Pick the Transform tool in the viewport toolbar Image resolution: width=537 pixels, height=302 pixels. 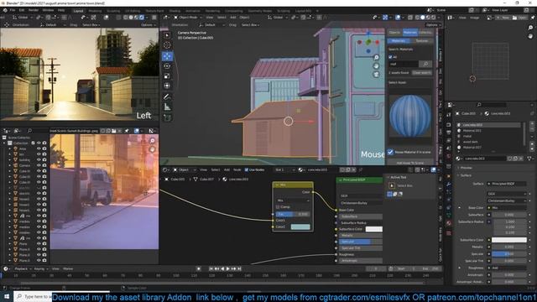point(167,86)
